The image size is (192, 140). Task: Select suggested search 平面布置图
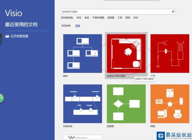[x=98, y=18]
